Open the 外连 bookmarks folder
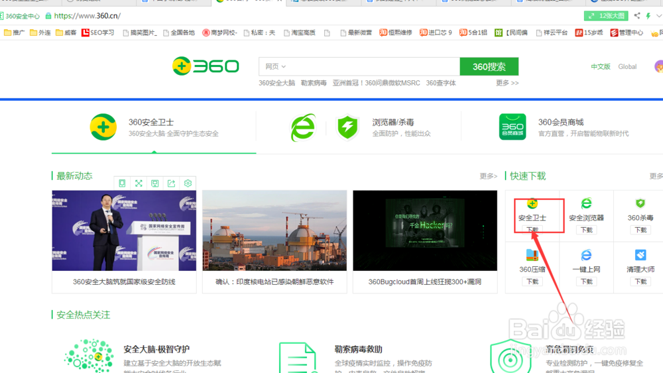 40,32
